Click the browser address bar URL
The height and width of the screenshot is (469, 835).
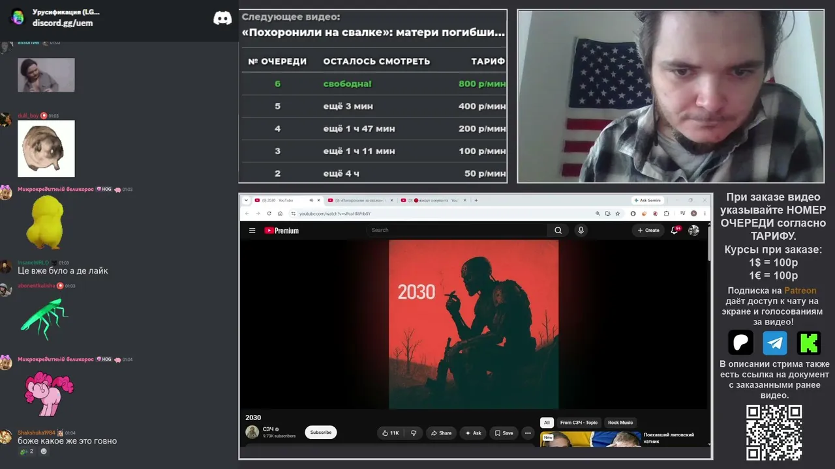click(335, 214)
